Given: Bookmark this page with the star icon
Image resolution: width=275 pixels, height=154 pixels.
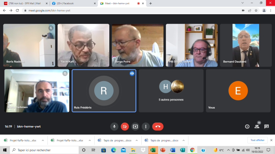Looking at the screenshot, I should pyautogui.click(x=256, y=10).
